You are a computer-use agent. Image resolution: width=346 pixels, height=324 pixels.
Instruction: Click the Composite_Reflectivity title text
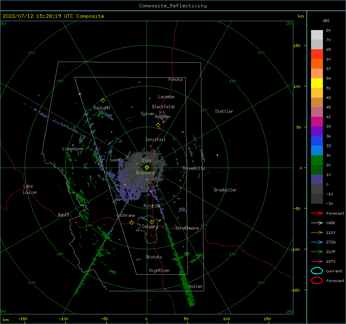pyautogui.click(x=173, y=6)
